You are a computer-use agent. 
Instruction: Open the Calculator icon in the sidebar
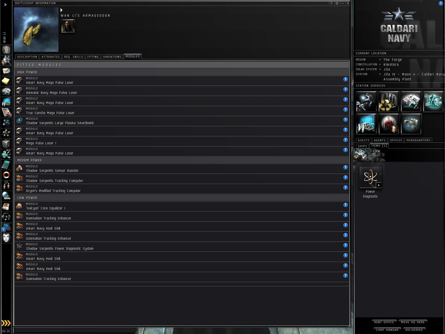point(6,164)
